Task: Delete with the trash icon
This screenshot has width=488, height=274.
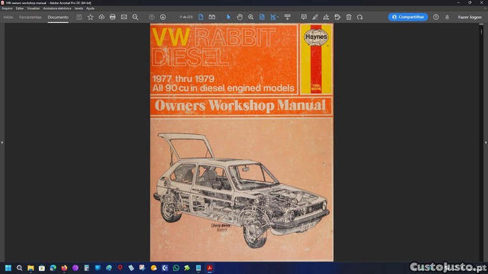Action: 349,17
